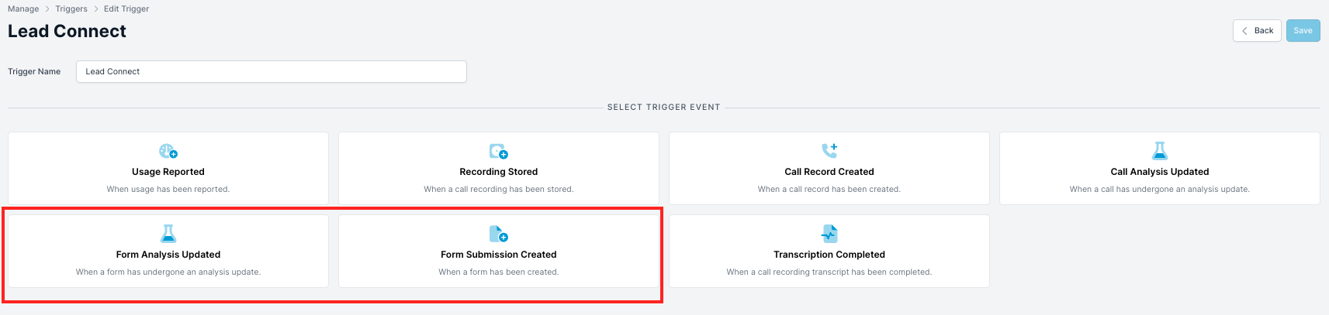Navigate to Triggers in breadcrumb
This screenshot has height=315, width=1329.
pyautogui.click(x=71, y=9)
